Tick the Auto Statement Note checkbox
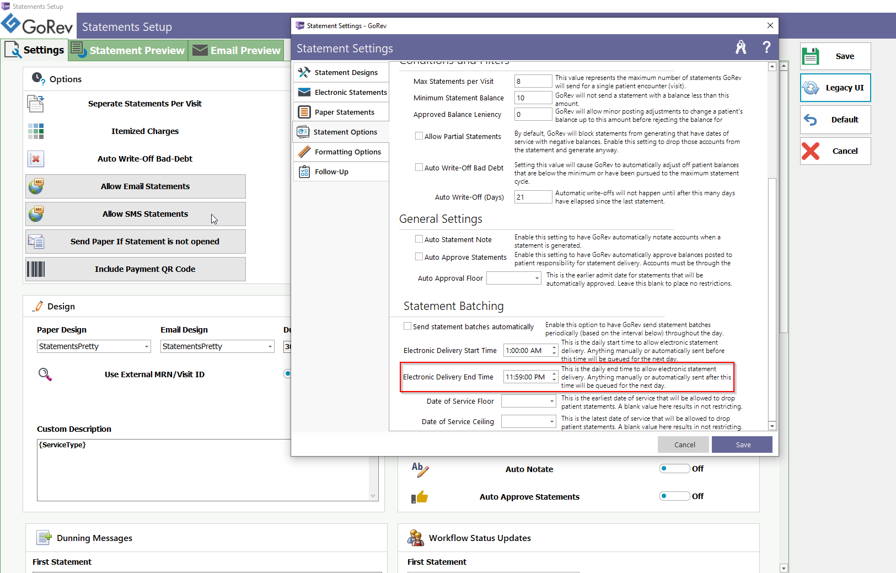Screen dimensions: 896x573 pos(419,239)
